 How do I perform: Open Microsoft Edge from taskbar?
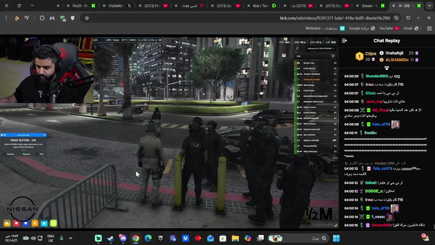[148, 238]
